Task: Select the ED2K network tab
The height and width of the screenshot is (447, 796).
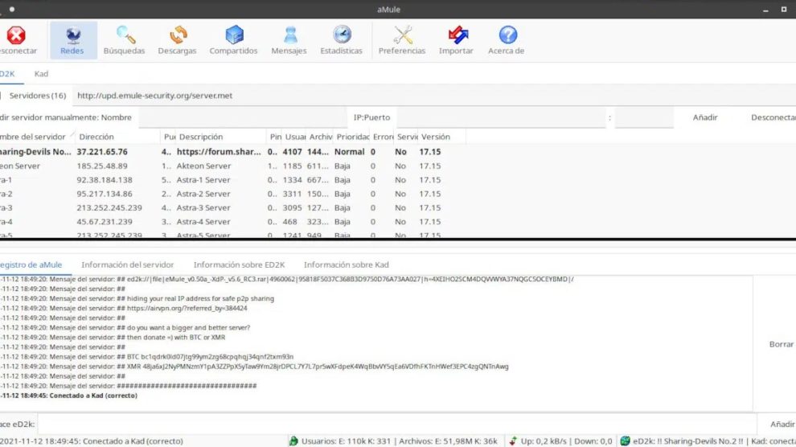Action: pos(7,74)
